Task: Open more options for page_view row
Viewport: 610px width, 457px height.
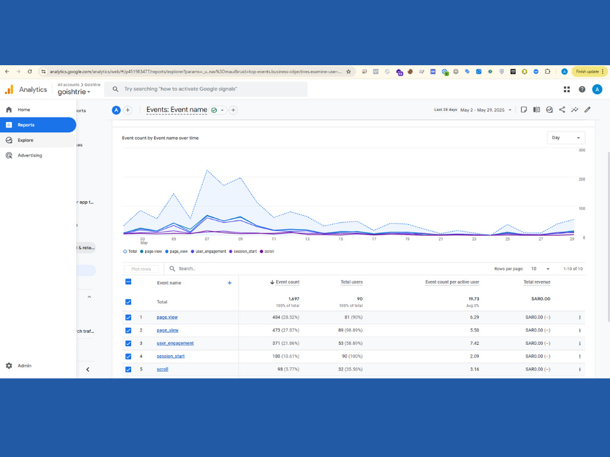Action: pos(579,330)
